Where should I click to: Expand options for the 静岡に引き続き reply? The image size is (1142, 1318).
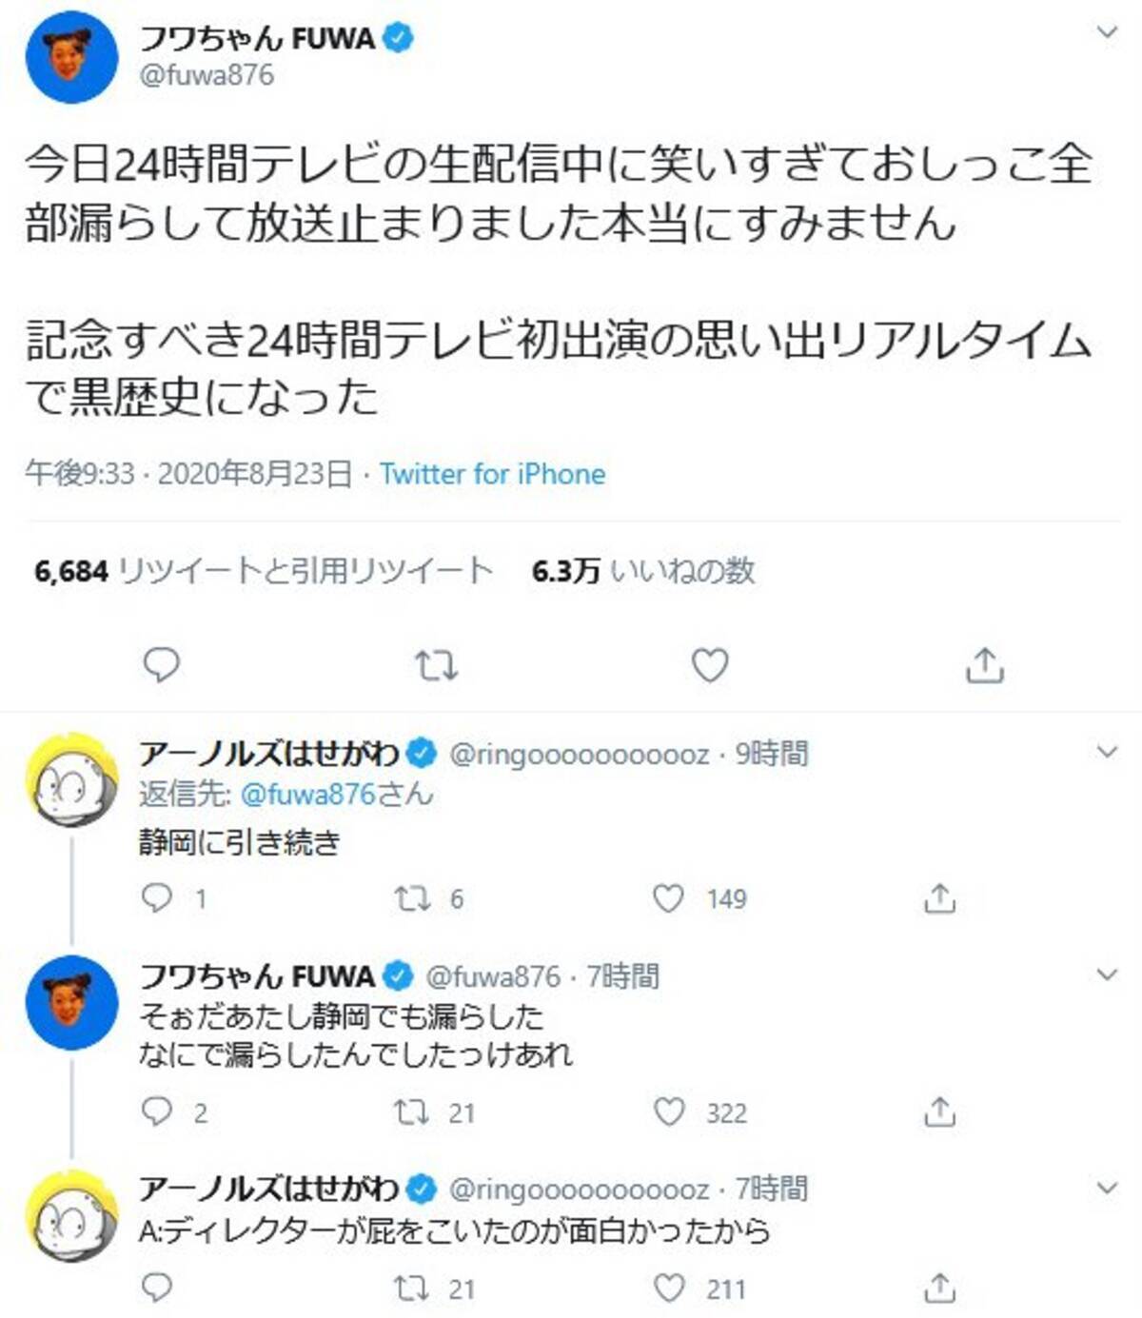(1107, 752)
